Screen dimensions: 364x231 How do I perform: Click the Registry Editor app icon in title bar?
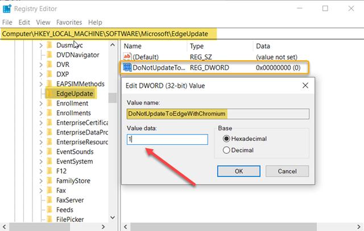(x=8, y=9)
